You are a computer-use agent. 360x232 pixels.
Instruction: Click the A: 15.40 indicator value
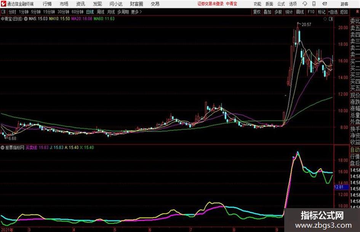coord(72,147)
